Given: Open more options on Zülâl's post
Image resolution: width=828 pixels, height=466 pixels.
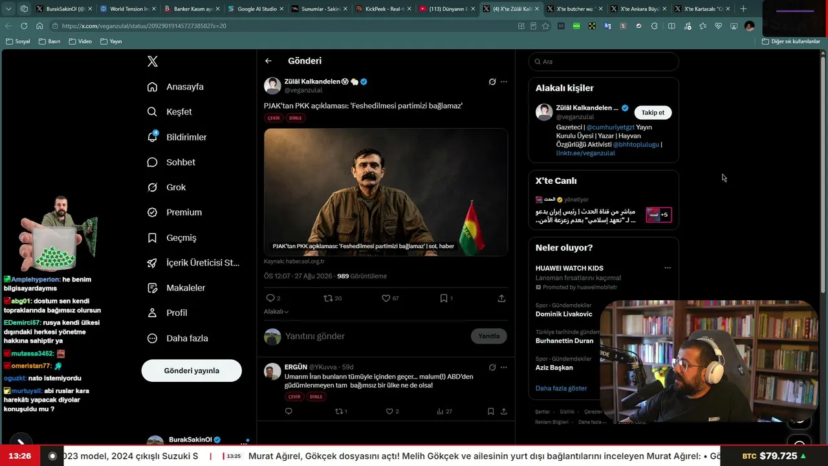Looking at the screenshot, I should point(504,82).
